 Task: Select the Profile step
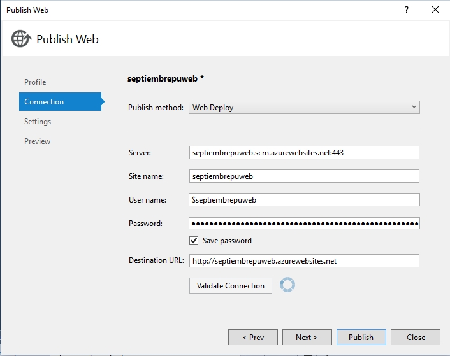(x=35, y=82)
